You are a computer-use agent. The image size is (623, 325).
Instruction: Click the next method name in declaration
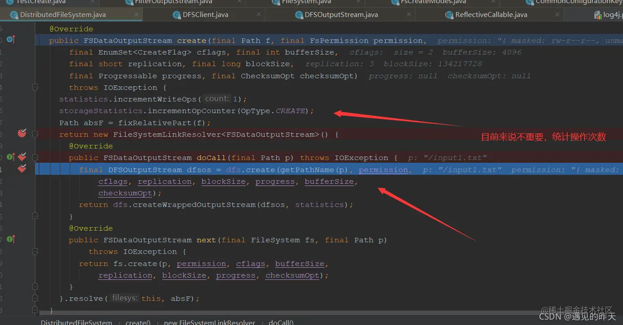pos(206,240)
